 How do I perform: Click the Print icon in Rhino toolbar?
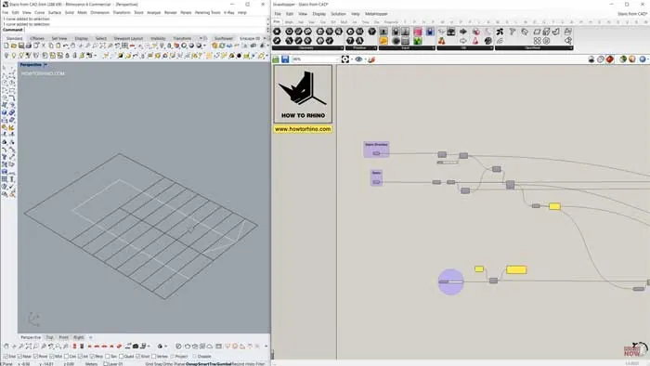click(29, 46)
